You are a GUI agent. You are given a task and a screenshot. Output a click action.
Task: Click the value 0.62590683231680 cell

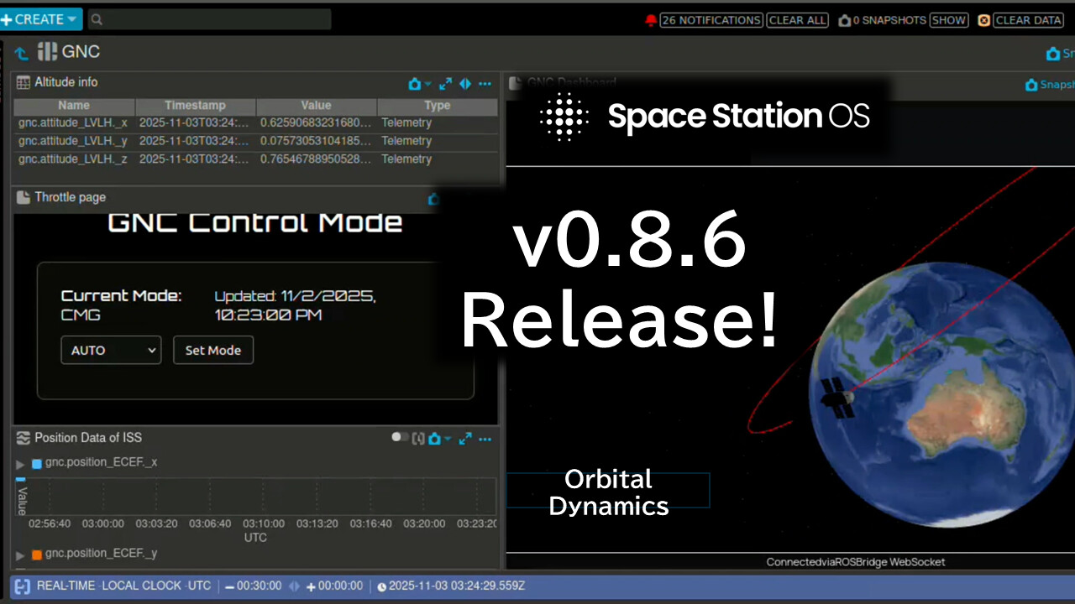pyautogui.click(x=316, y=122)
